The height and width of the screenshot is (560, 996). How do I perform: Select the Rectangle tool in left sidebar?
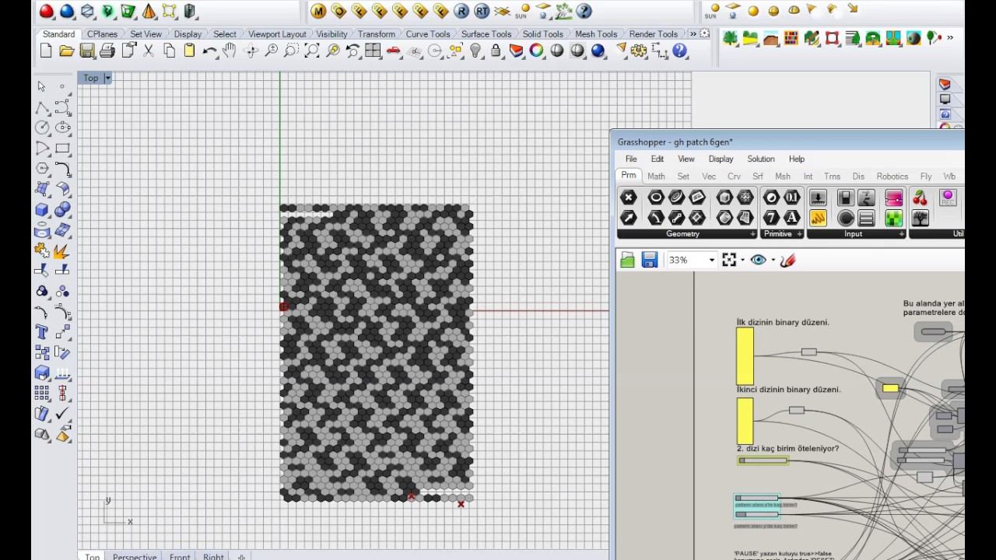click(63, 148)
